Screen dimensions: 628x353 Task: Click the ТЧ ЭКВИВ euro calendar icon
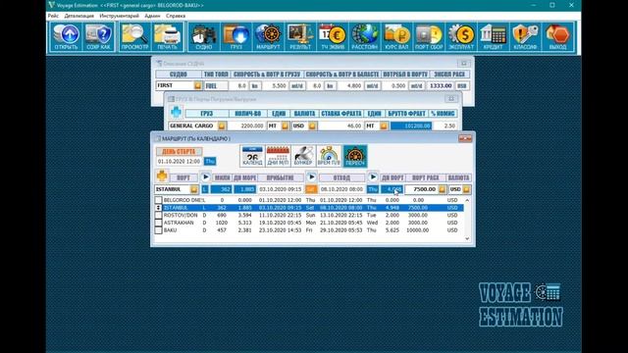click(333, 37)
